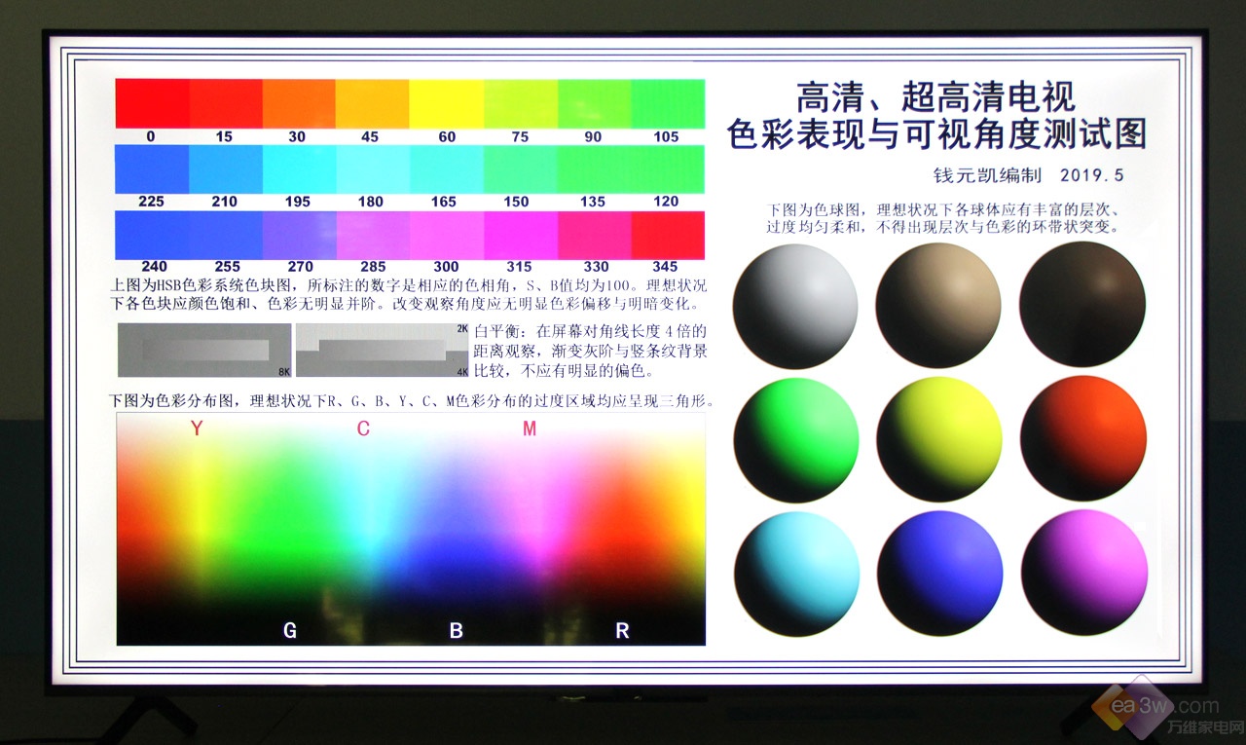Click the red hue 0 color block
Viewport: 1246px width, 745px height.
(152, 103)
